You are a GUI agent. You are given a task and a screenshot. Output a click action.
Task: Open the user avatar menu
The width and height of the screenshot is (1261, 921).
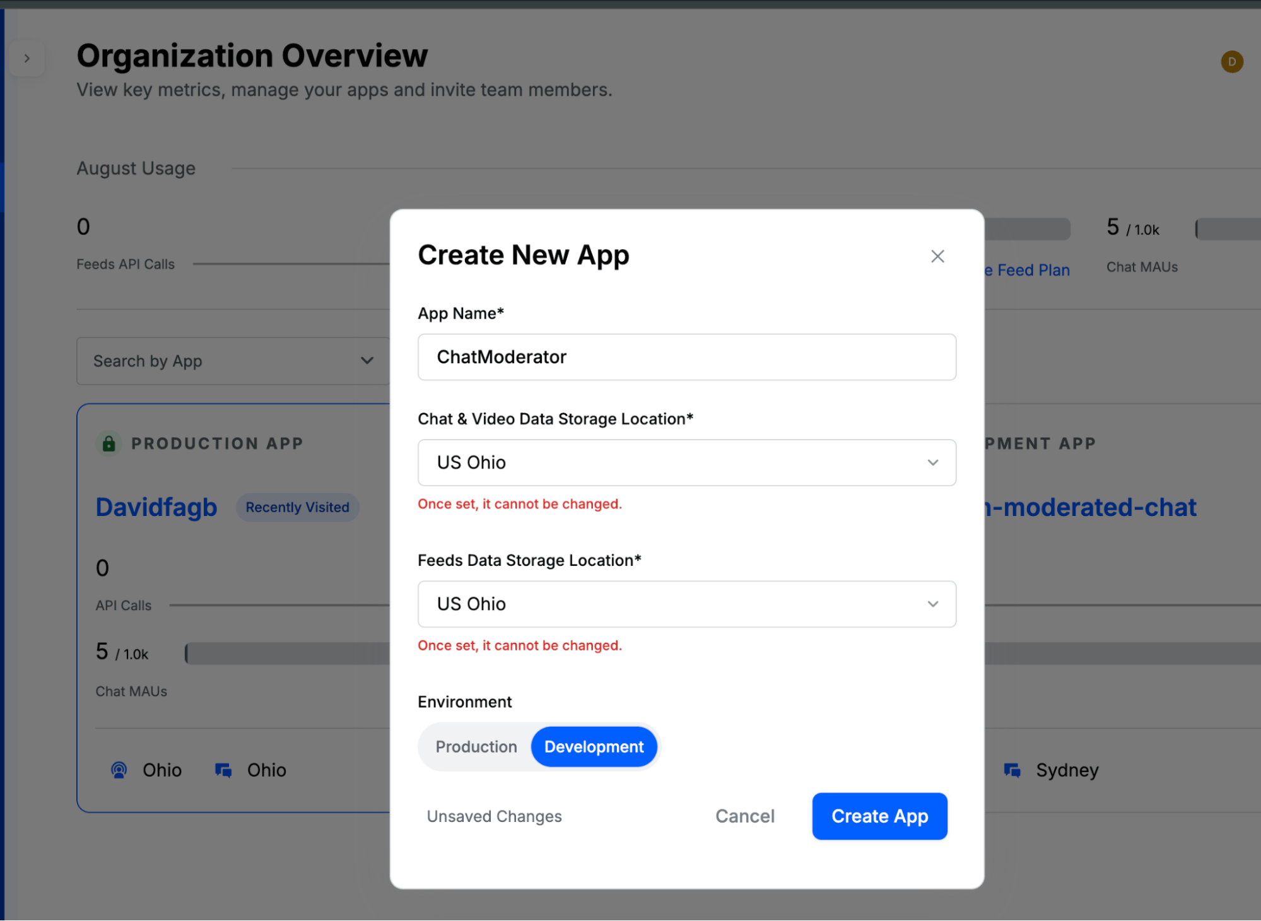[1231, 62]
